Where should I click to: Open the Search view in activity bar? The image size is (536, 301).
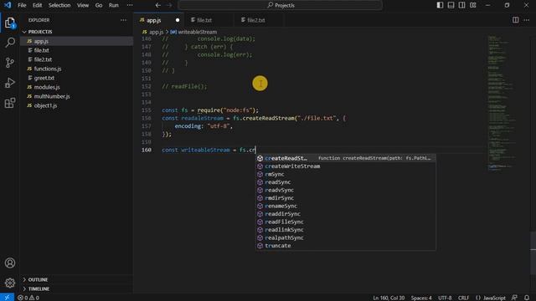coord(10,43)
